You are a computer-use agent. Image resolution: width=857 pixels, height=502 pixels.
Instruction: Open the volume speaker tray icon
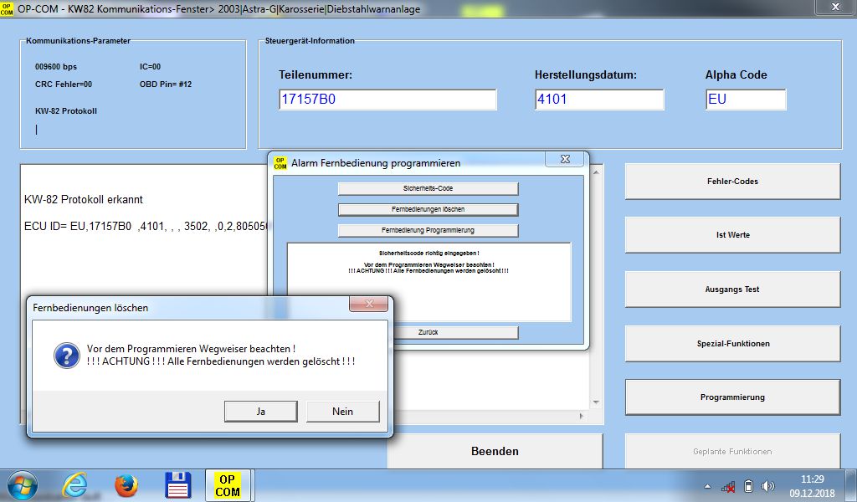(x=768, y=486)
